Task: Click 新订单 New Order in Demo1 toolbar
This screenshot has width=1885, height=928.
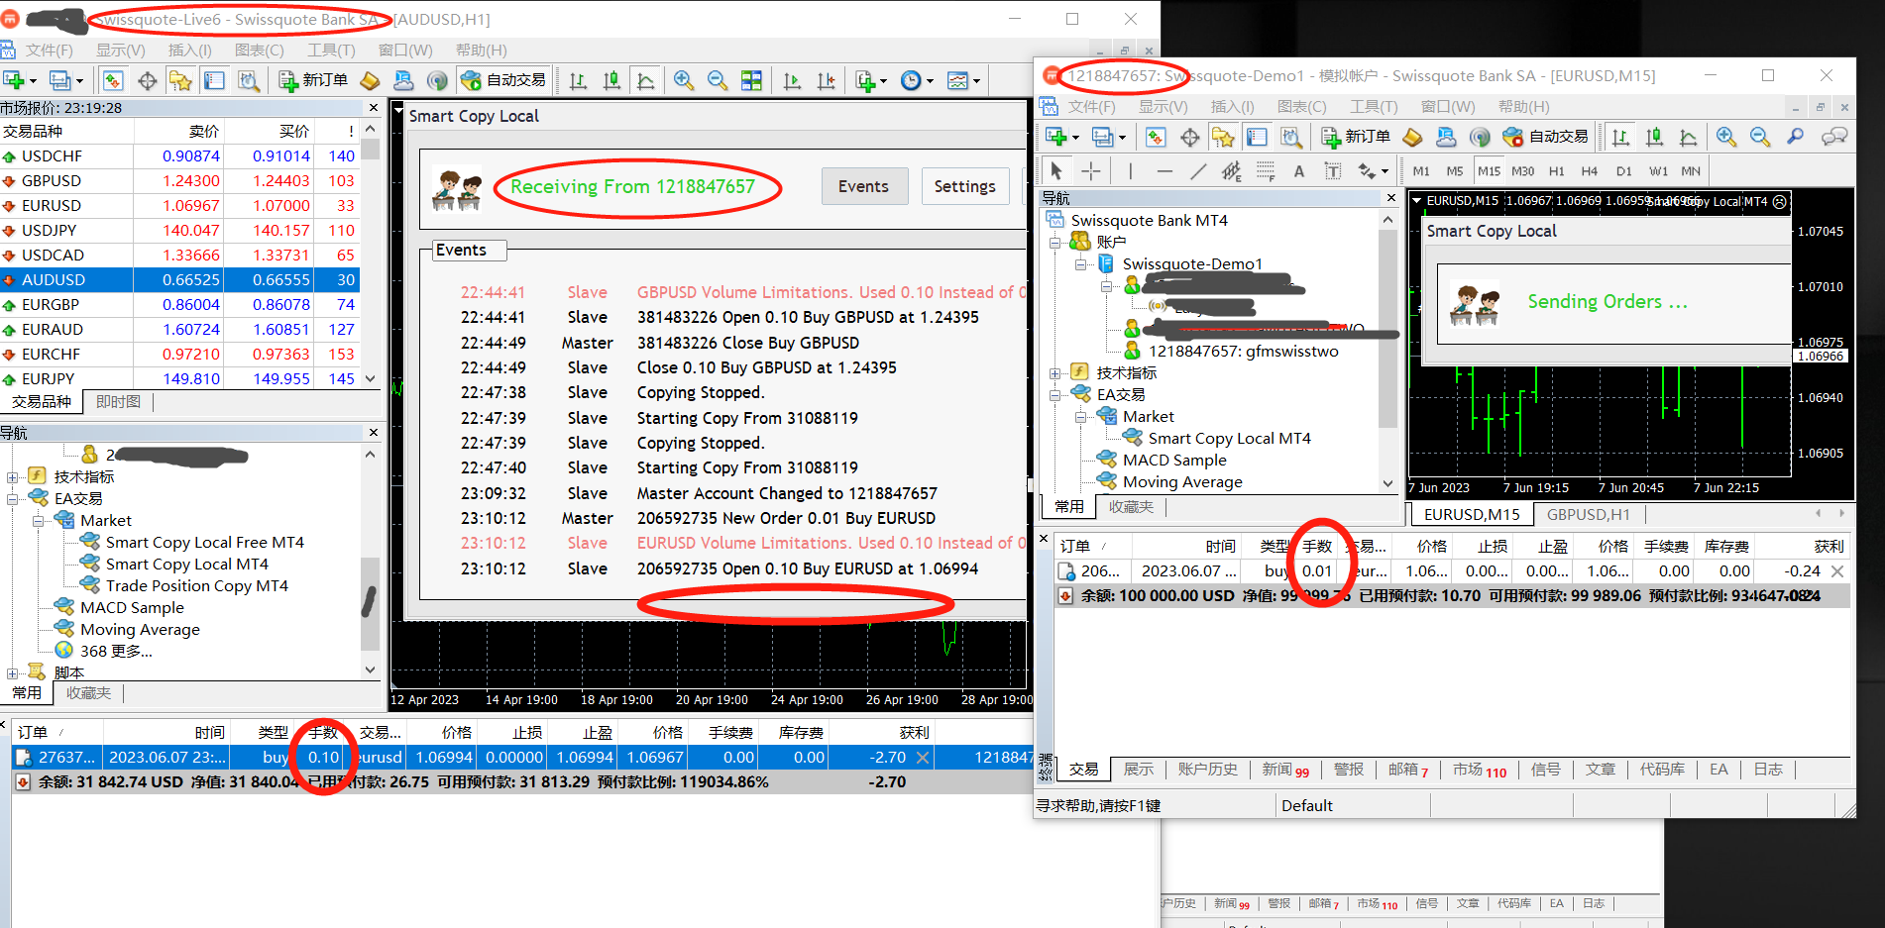Action: tap(1356, 137)
